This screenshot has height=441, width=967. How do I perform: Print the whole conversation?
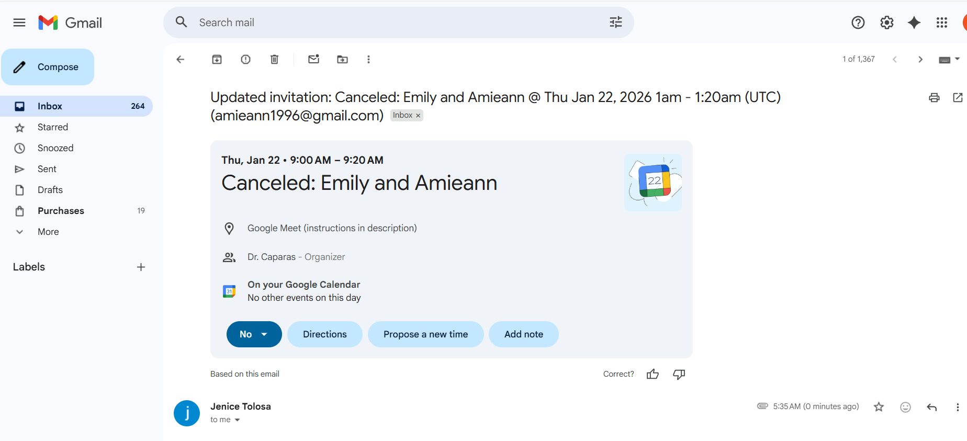point(934,97)
